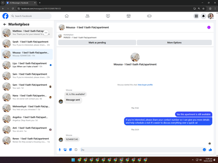The height and width of the screenshot is (163, 218).
Task: Open Mehreenhyat's conversation
Action: click(27, 108)
